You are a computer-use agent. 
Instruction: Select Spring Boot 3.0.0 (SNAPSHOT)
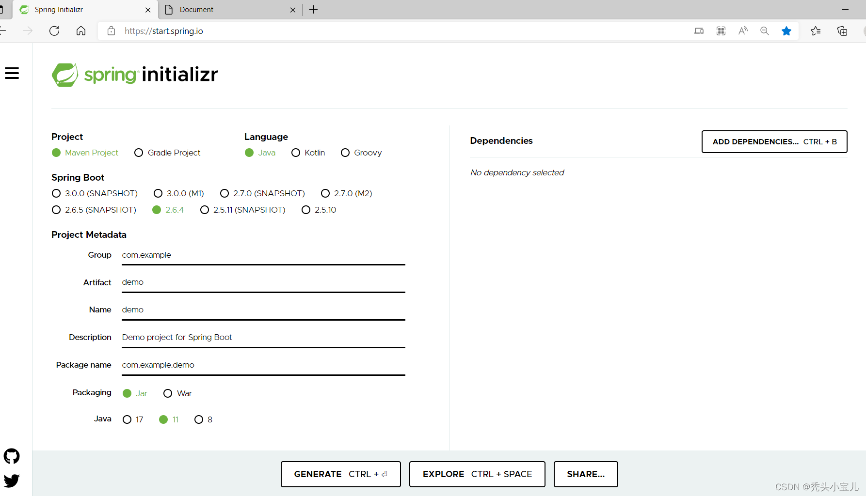[95, 193]
